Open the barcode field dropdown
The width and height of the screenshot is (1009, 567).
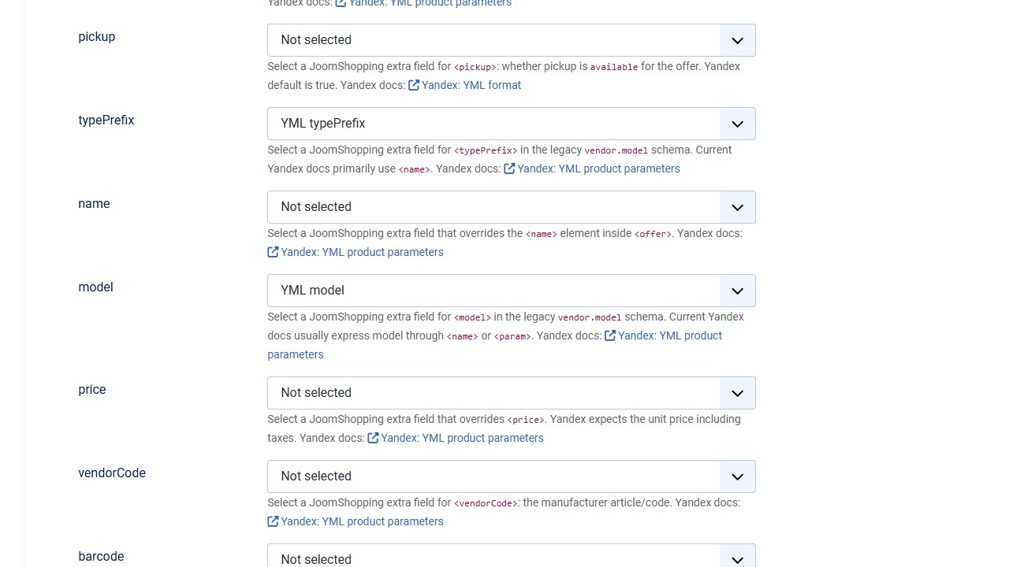[x=511, y=556]
